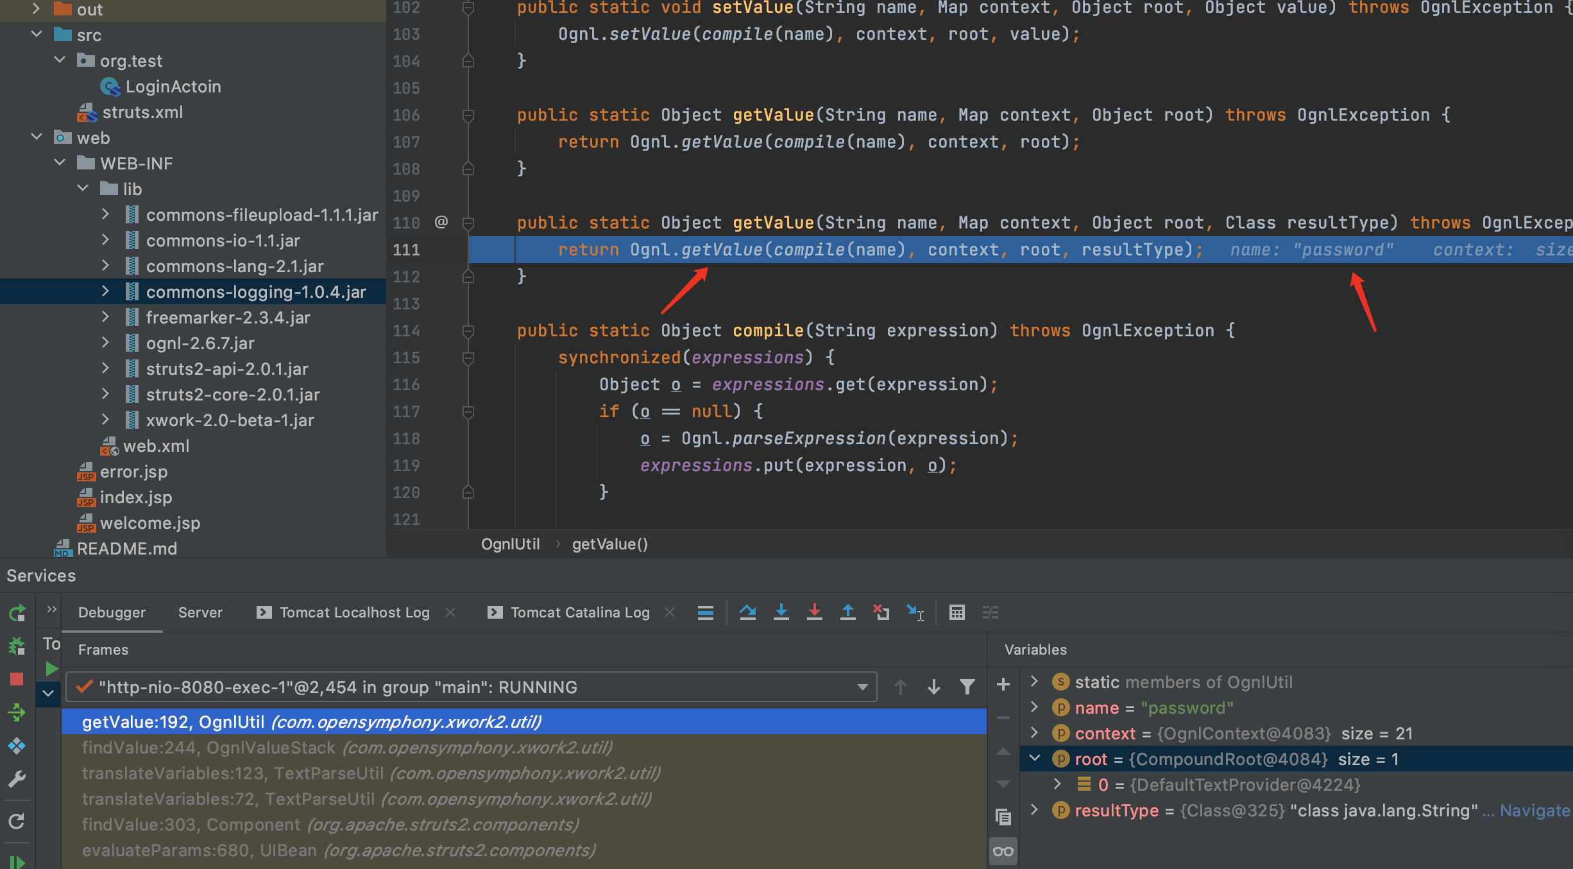1573x869 pixels.
Task: Click the gutter annotation icon on line 110
Action: pyautogui.click(x=441, y=222)
